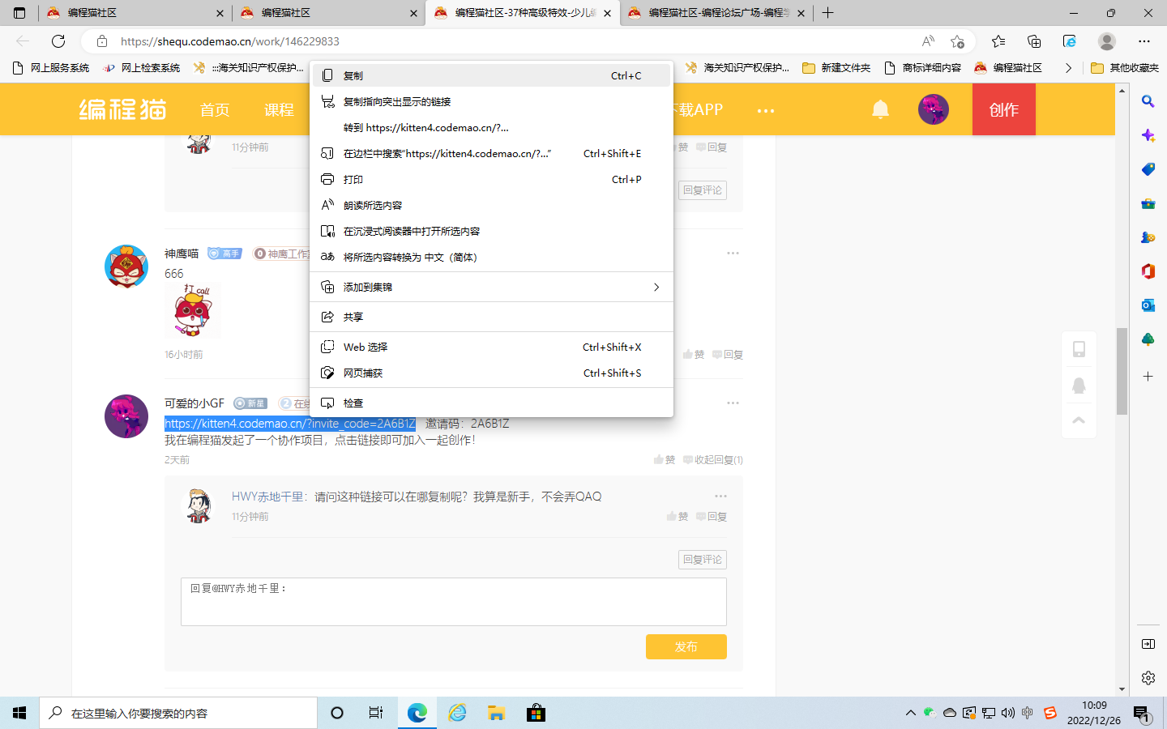Viewport: 1167px width, 729px height.
Task: Like HWY赤地千里's reply with 赞
Action: (x=678, y=516)
